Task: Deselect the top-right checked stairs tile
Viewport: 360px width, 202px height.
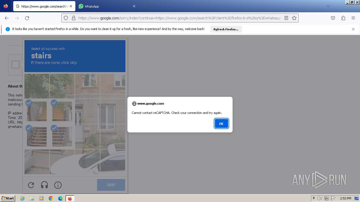Action: [62, 111]
